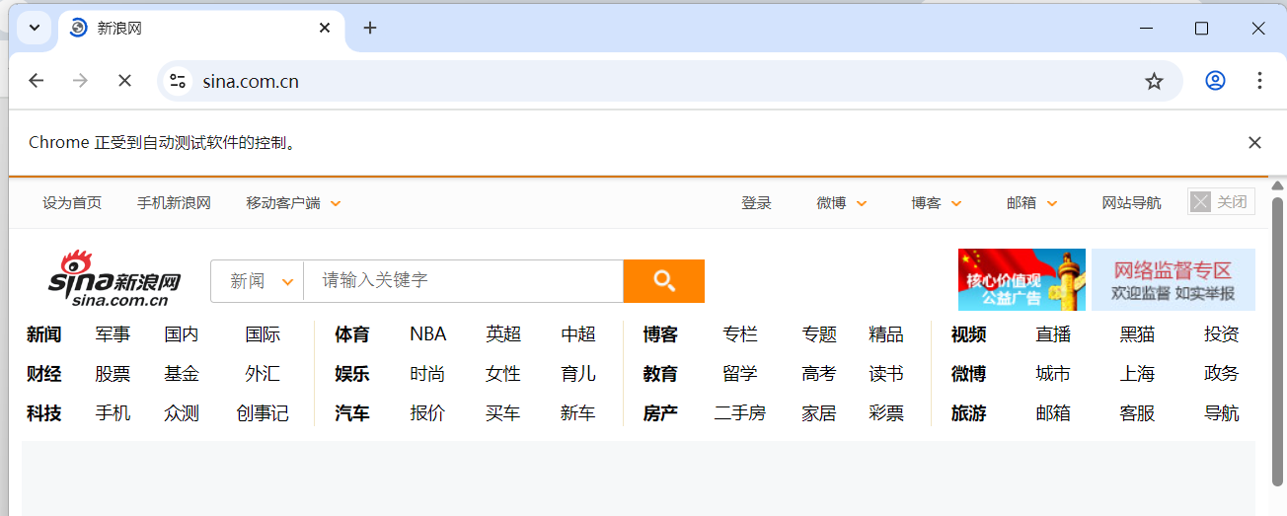Open the 汽车 channel
The width and height of the screenshot is (1287, 516).
(x=351, y=413)
